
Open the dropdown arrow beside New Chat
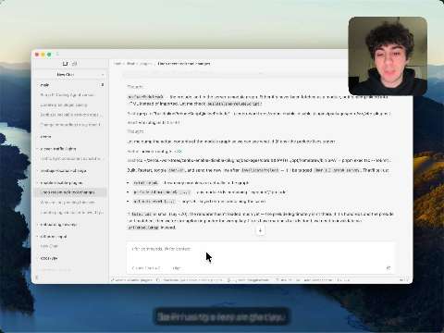click(x=103, y=75)
